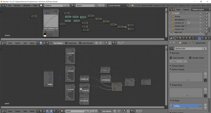Add a new shape key with plus button
The height and width of the screenshot is (113, 211).
205,89
